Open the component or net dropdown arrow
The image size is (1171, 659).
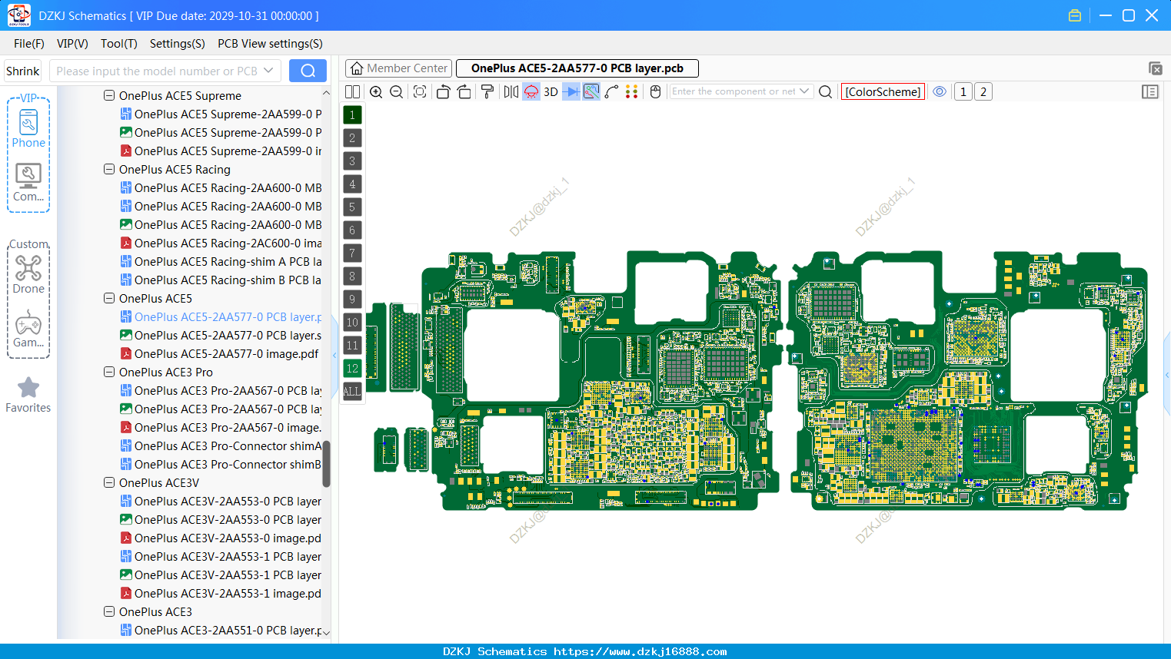[804, 91]
